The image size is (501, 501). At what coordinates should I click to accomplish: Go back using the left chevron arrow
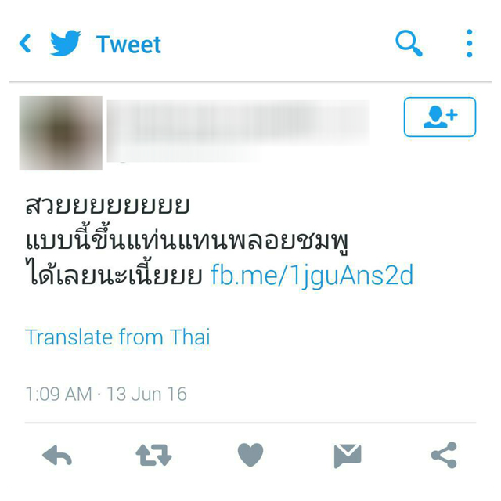coord(25,44)
